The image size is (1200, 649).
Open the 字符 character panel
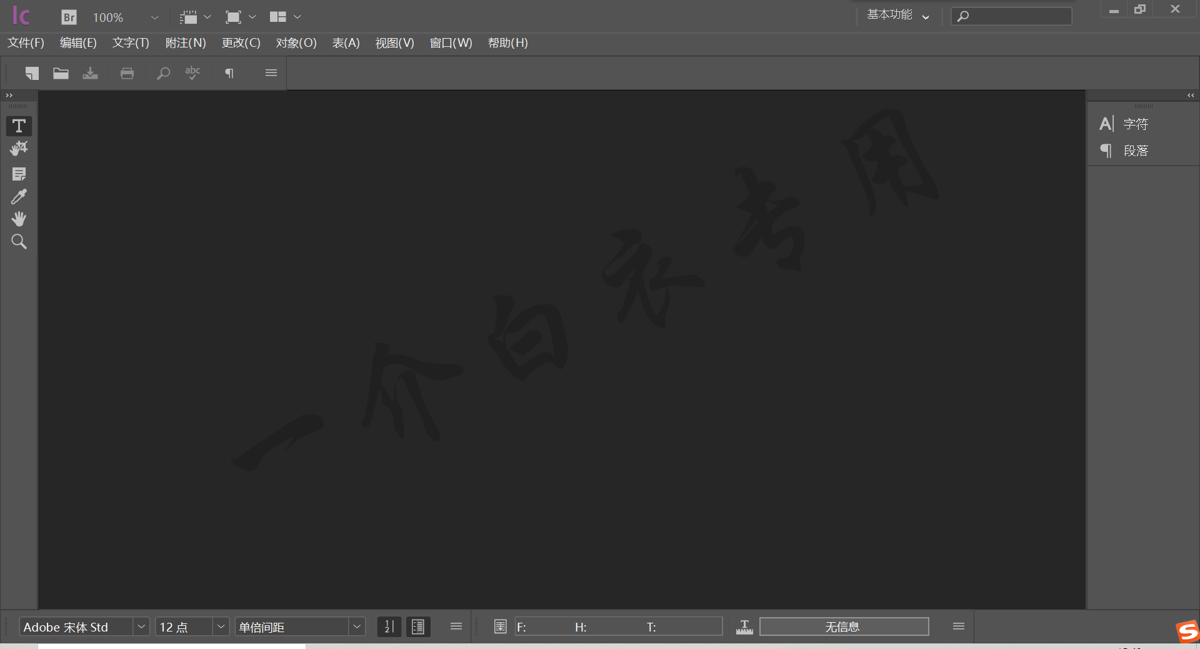1124,124
